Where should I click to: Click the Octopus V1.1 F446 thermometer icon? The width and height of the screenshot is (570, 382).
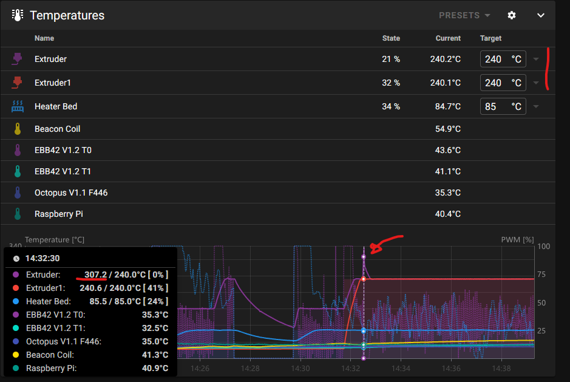coord(18,193)
